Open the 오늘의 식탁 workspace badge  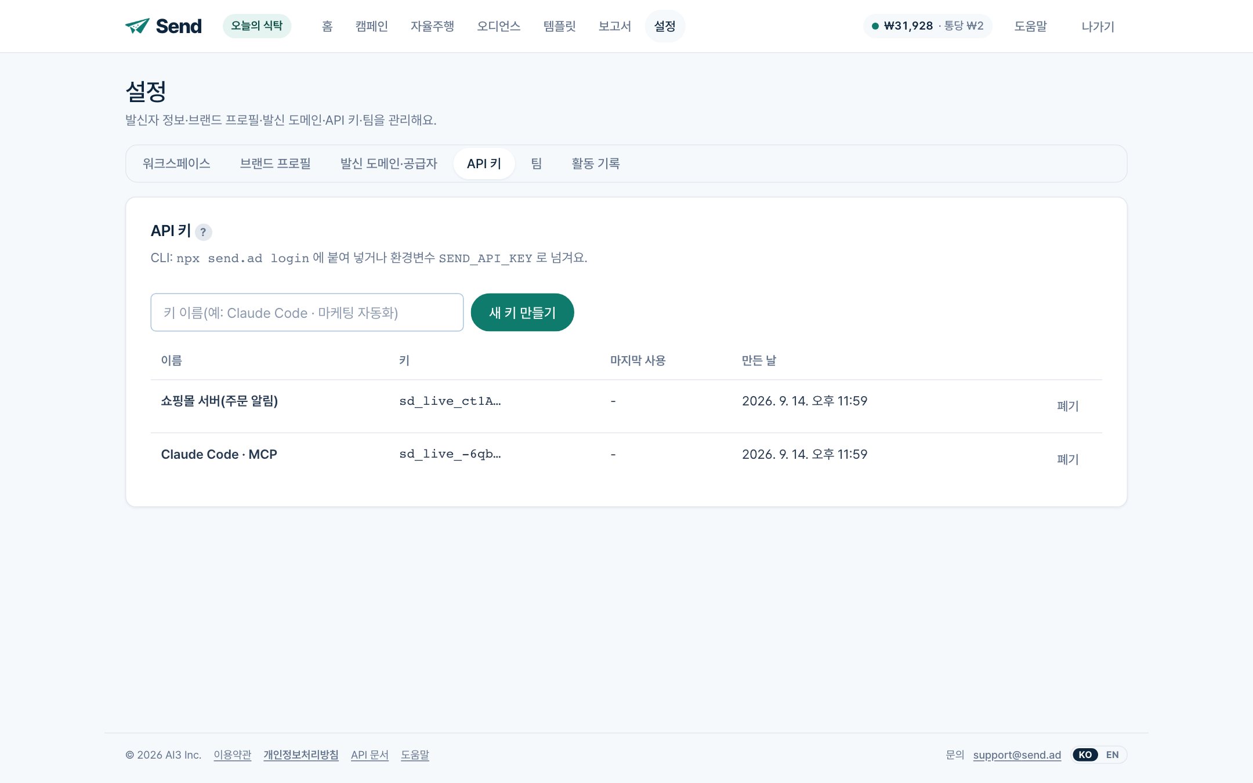pos(257,26)
